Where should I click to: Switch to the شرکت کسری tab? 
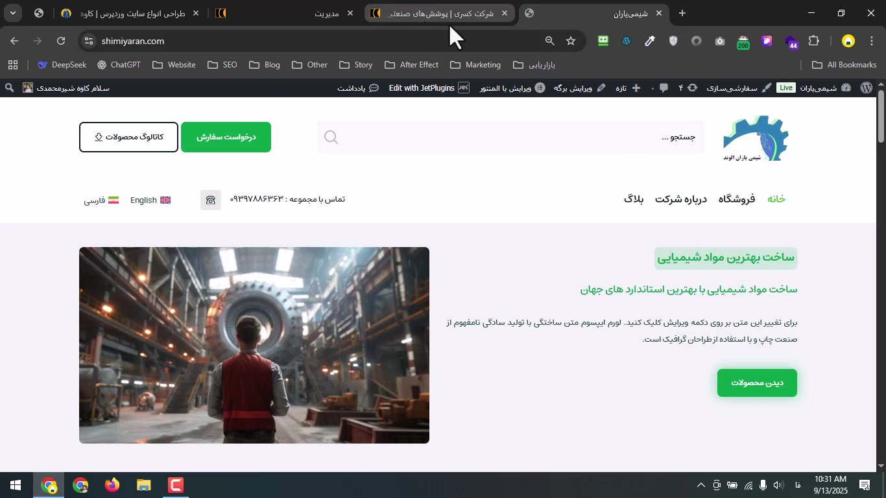[440, 13]
